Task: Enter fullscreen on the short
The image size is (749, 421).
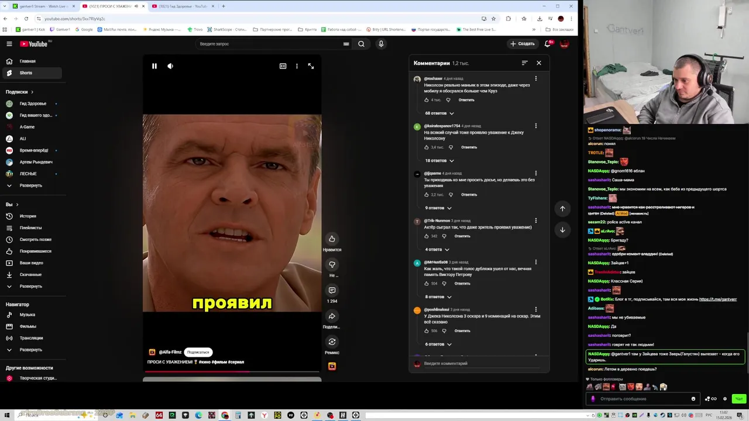Action: 311,66
